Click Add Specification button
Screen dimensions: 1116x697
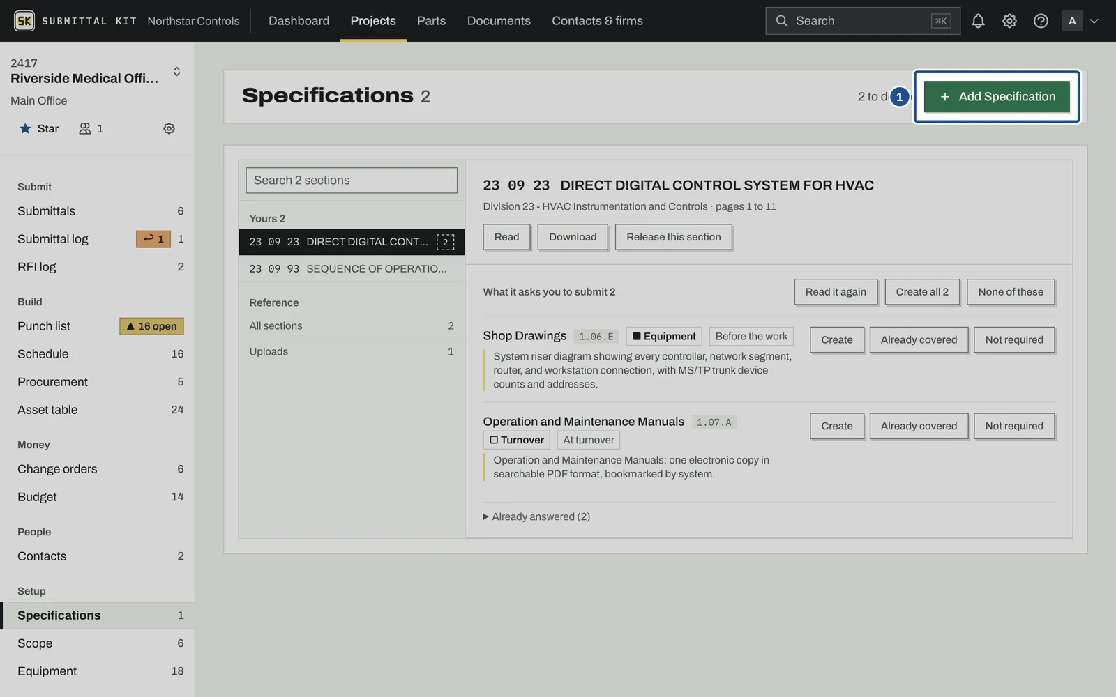[997, 97]
